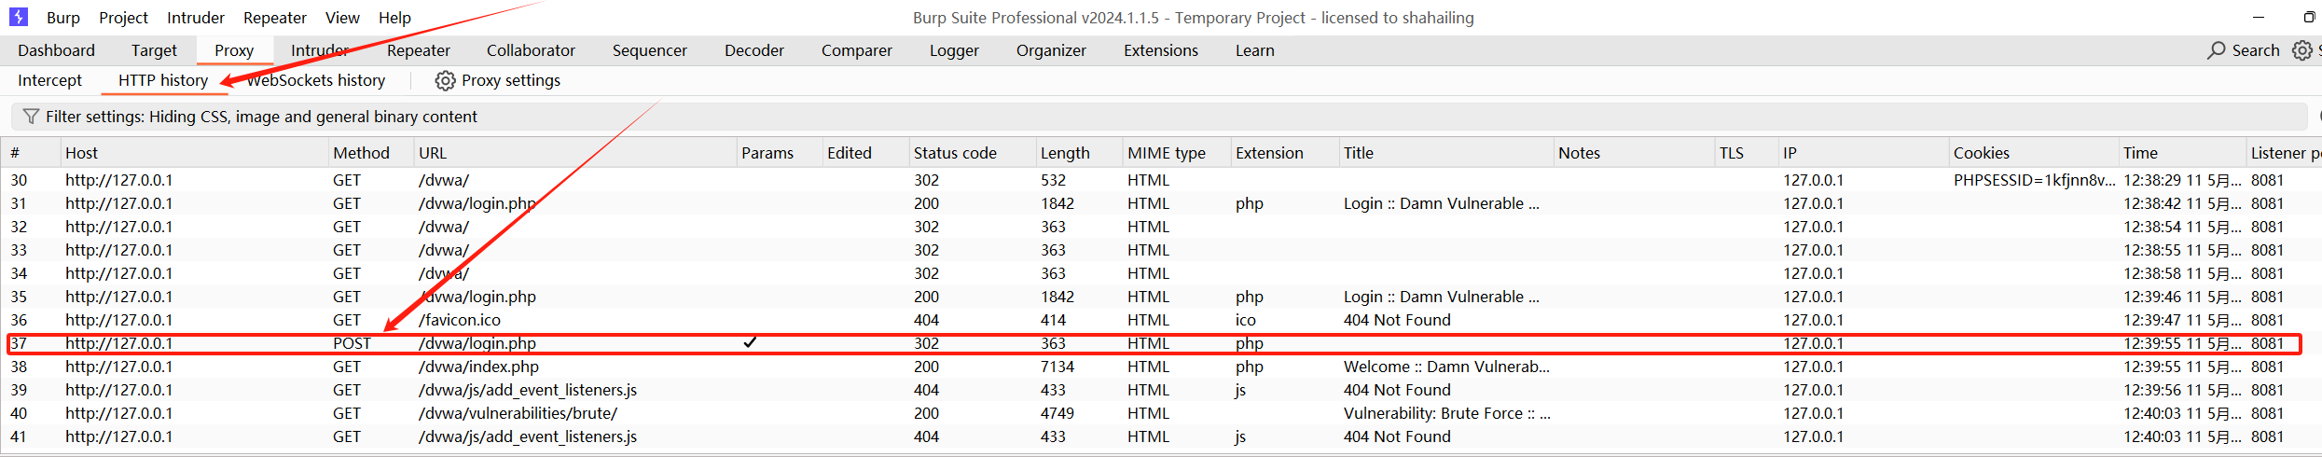Open the Help menu

[x=394, y=18]
